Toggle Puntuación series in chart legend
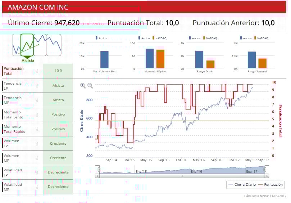This screenshot has height=203, width=291. pos(270,185)
